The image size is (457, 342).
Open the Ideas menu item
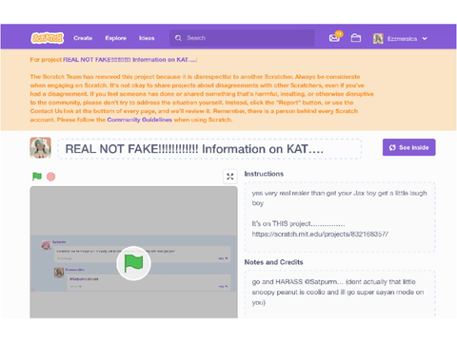pos(147,38)
